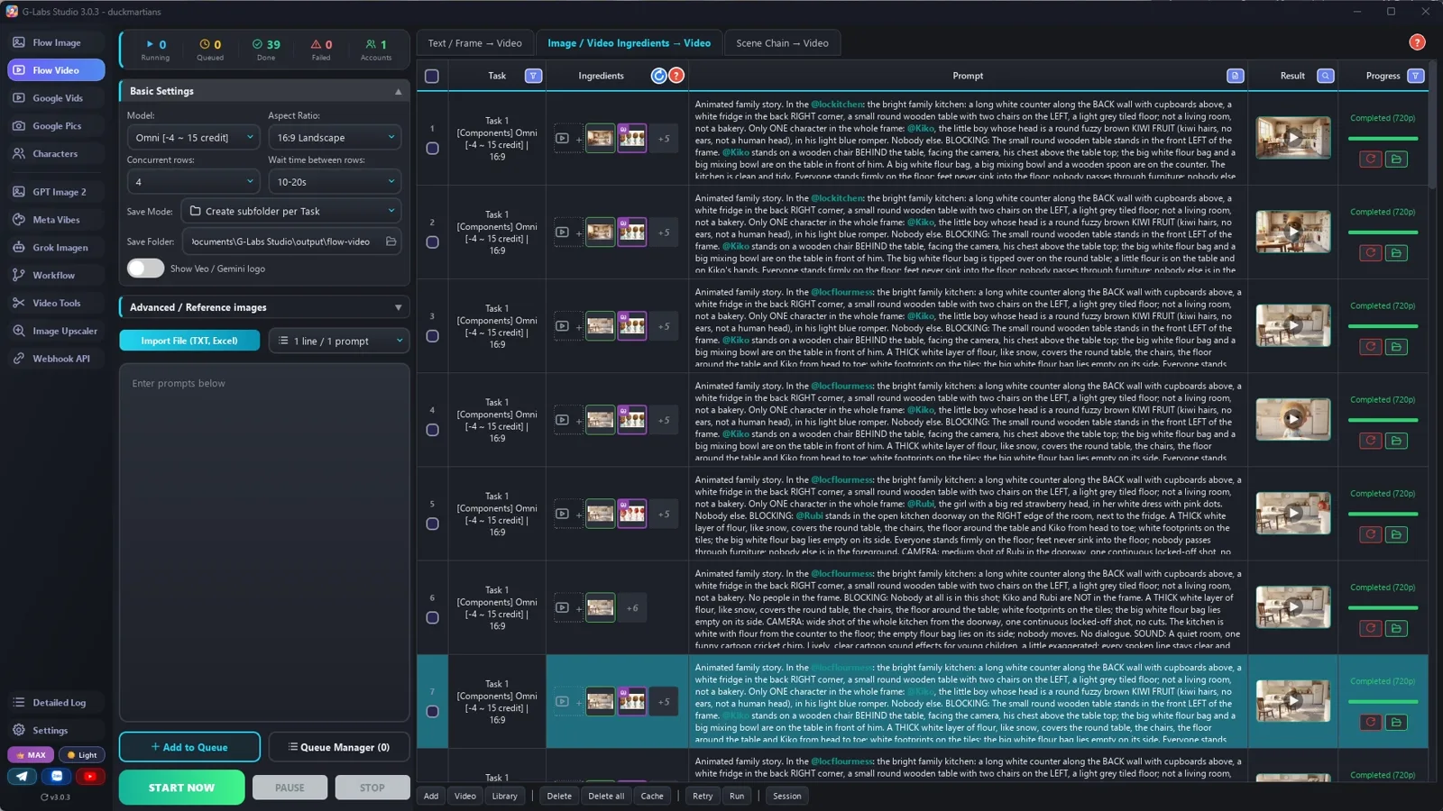Open output folder icon for row 1
The height and width of the screenshot is (811, 1443).
(1396, 159)
